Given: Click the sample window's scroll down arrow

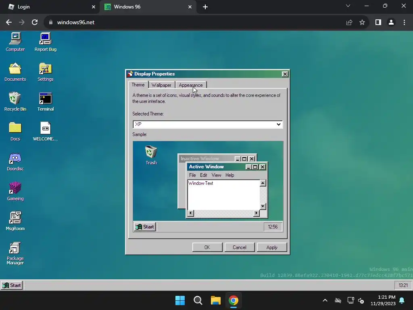Looking at the screenshot, I should (x=263, y=206).
